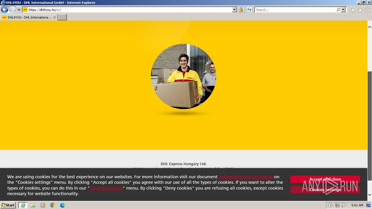Click the Home icon

click(353, 10)
